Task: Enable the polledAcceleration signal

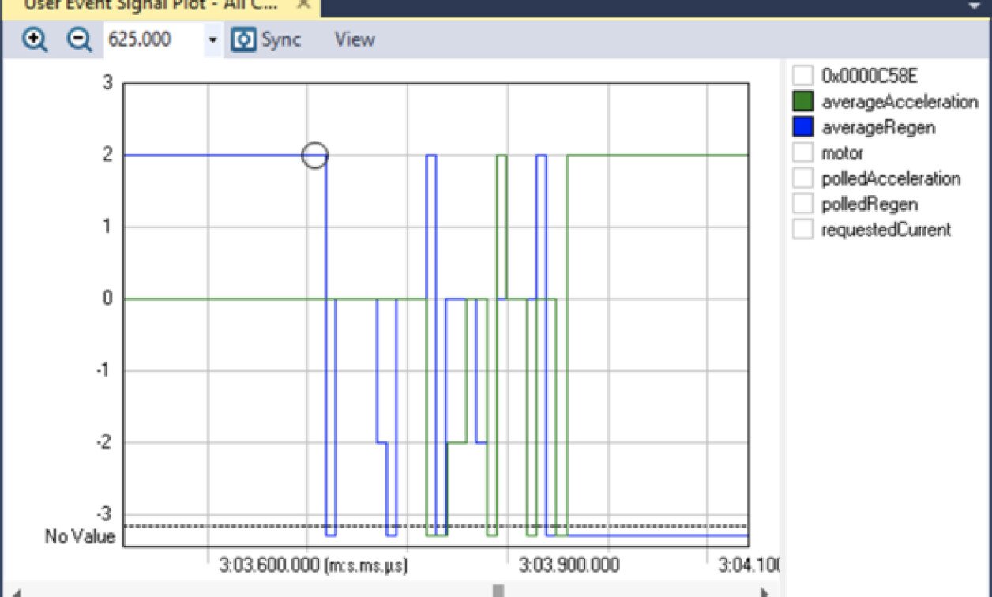Action: 801,178
